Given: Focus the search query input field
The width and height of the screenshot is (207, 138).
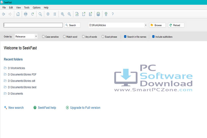Looking at the screenshot, I should coord(33,25).
